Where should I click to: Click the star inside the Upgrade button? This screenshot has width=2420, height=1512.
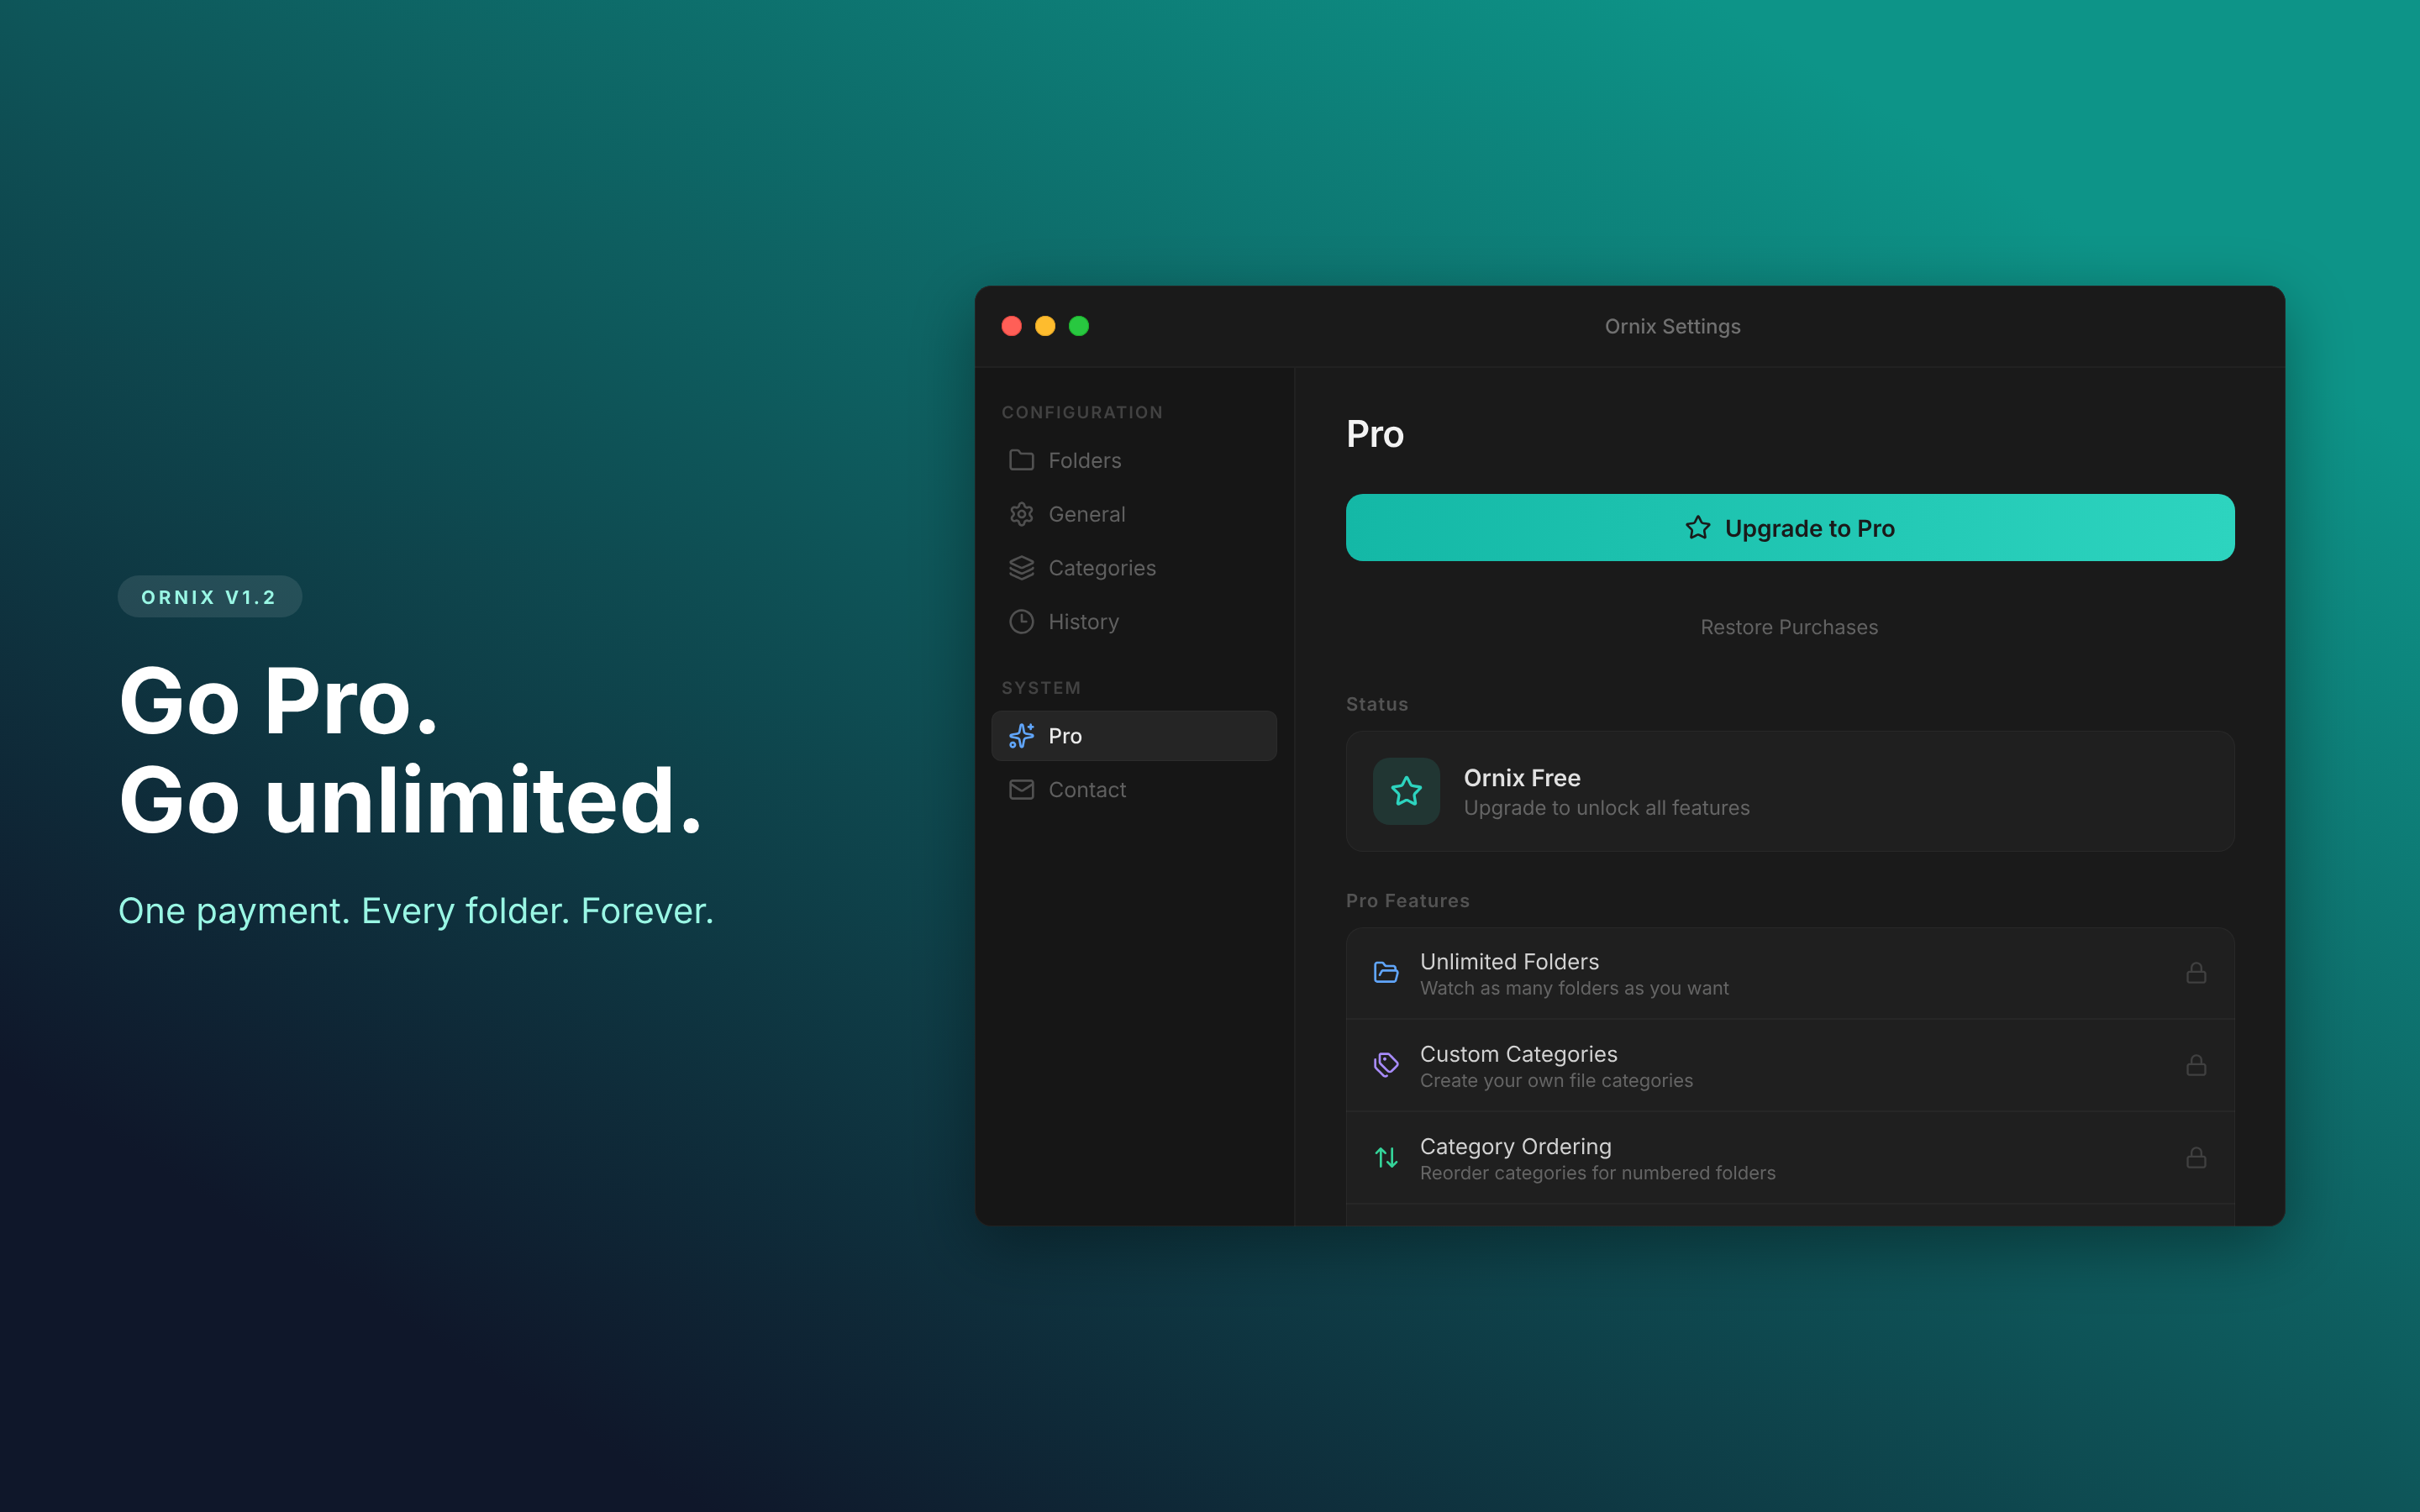(1699, 527)
